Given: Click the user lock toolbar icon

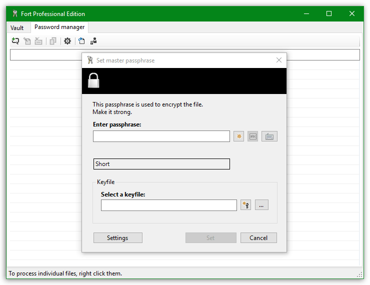Looking at the screenshot, I should 93,41.
